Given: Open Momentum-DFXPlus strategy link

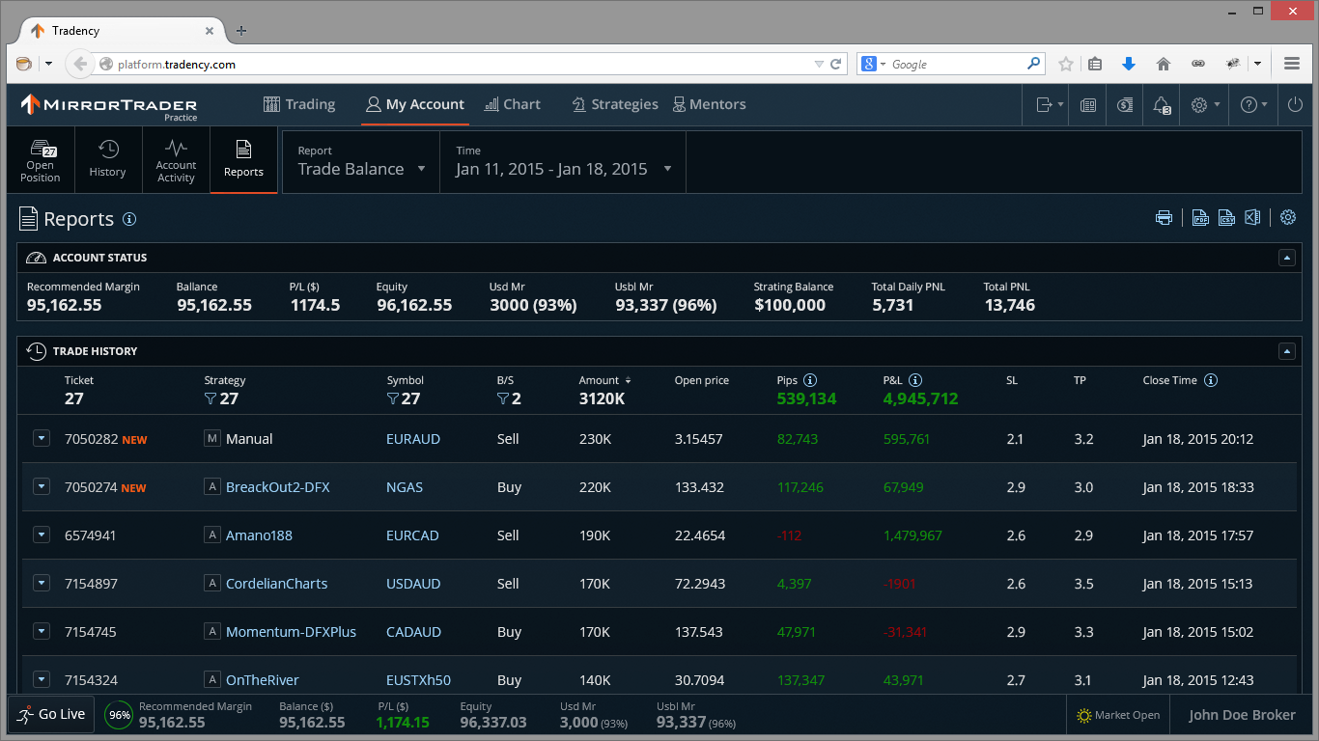Looking at the screenshot, I should point(291,632).
